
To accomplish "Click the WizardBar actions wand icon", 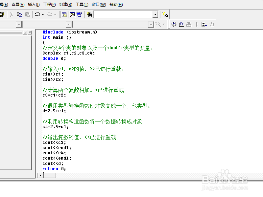I will pyautogui.click(x=158, y=24).
